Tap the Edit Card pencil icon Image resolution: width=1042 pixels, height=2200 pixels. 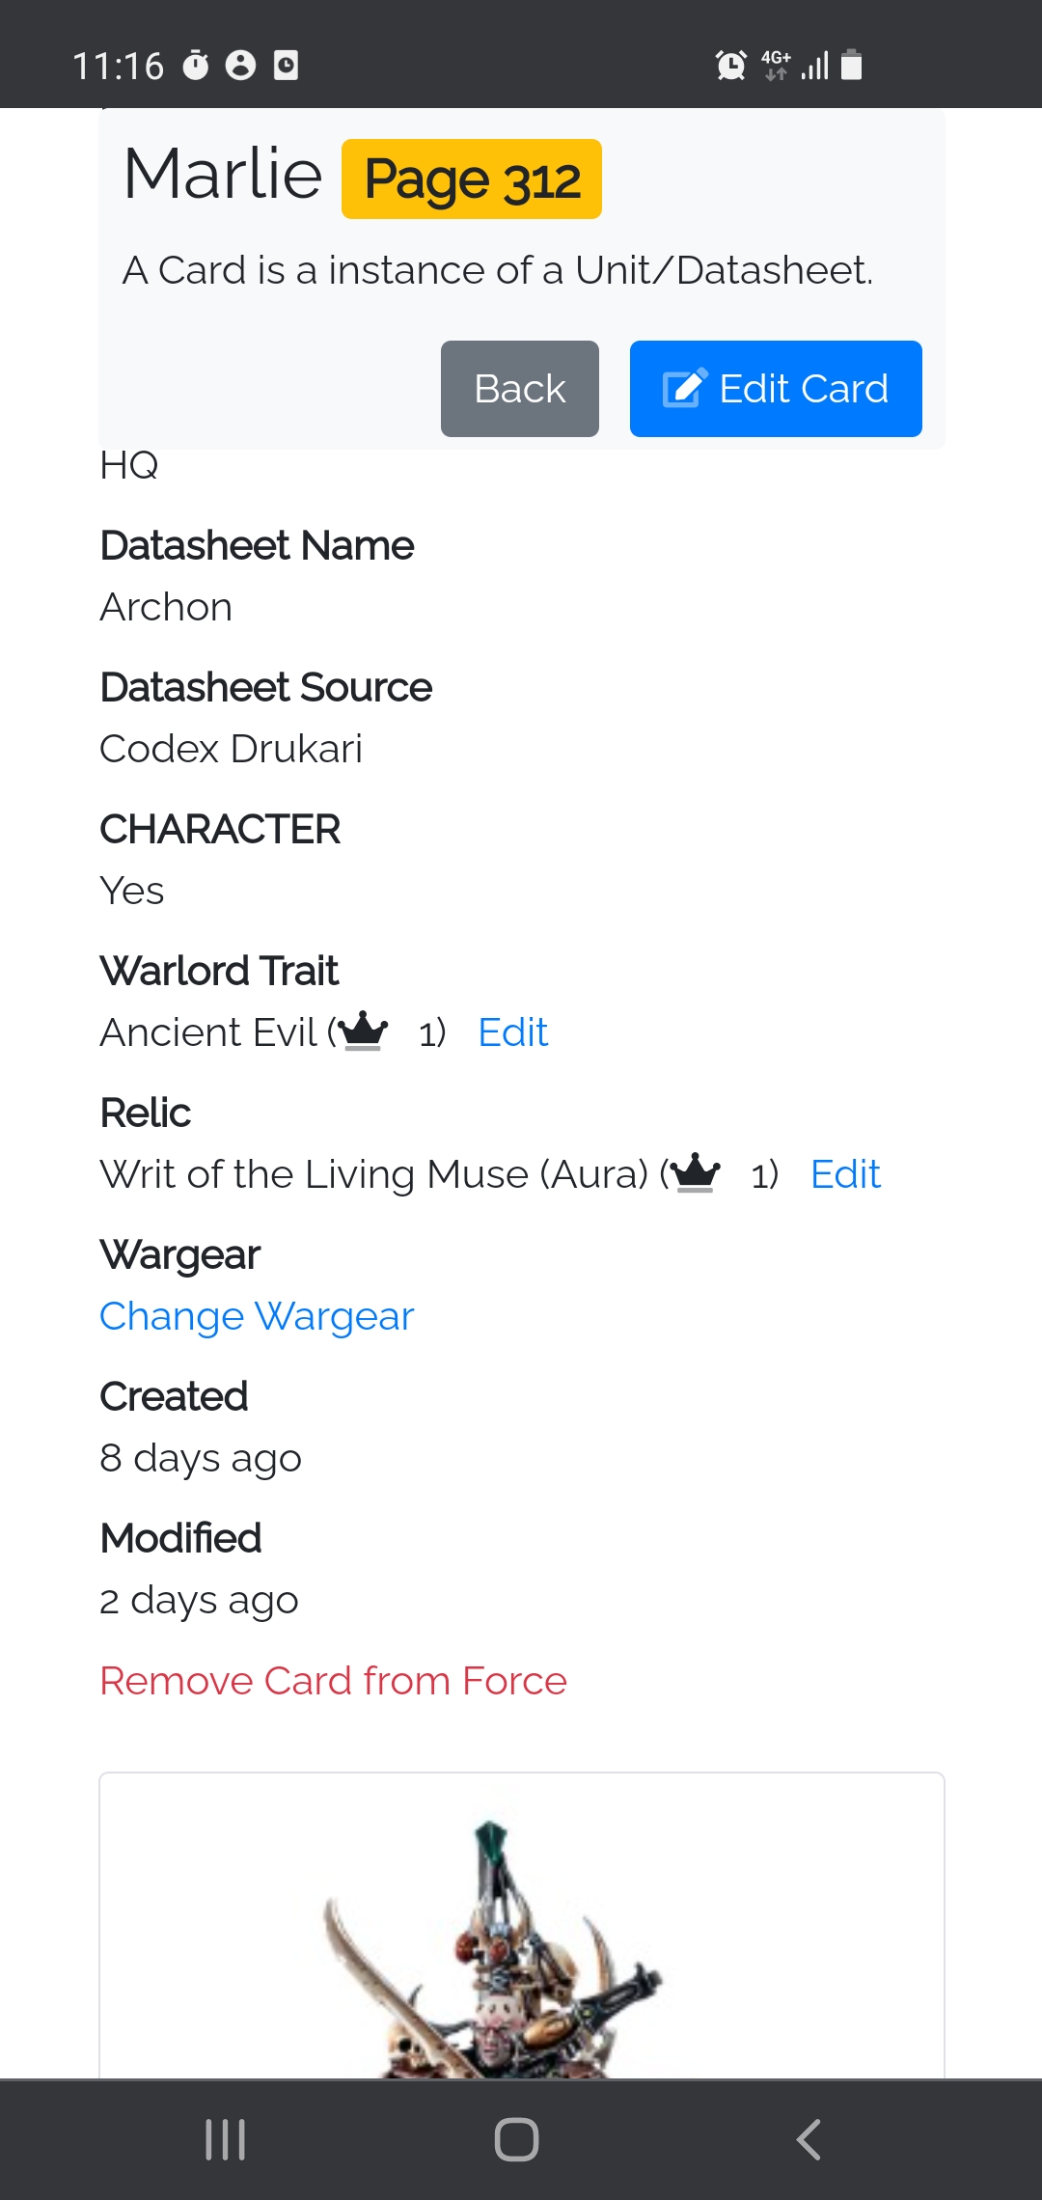pos(684,388)
